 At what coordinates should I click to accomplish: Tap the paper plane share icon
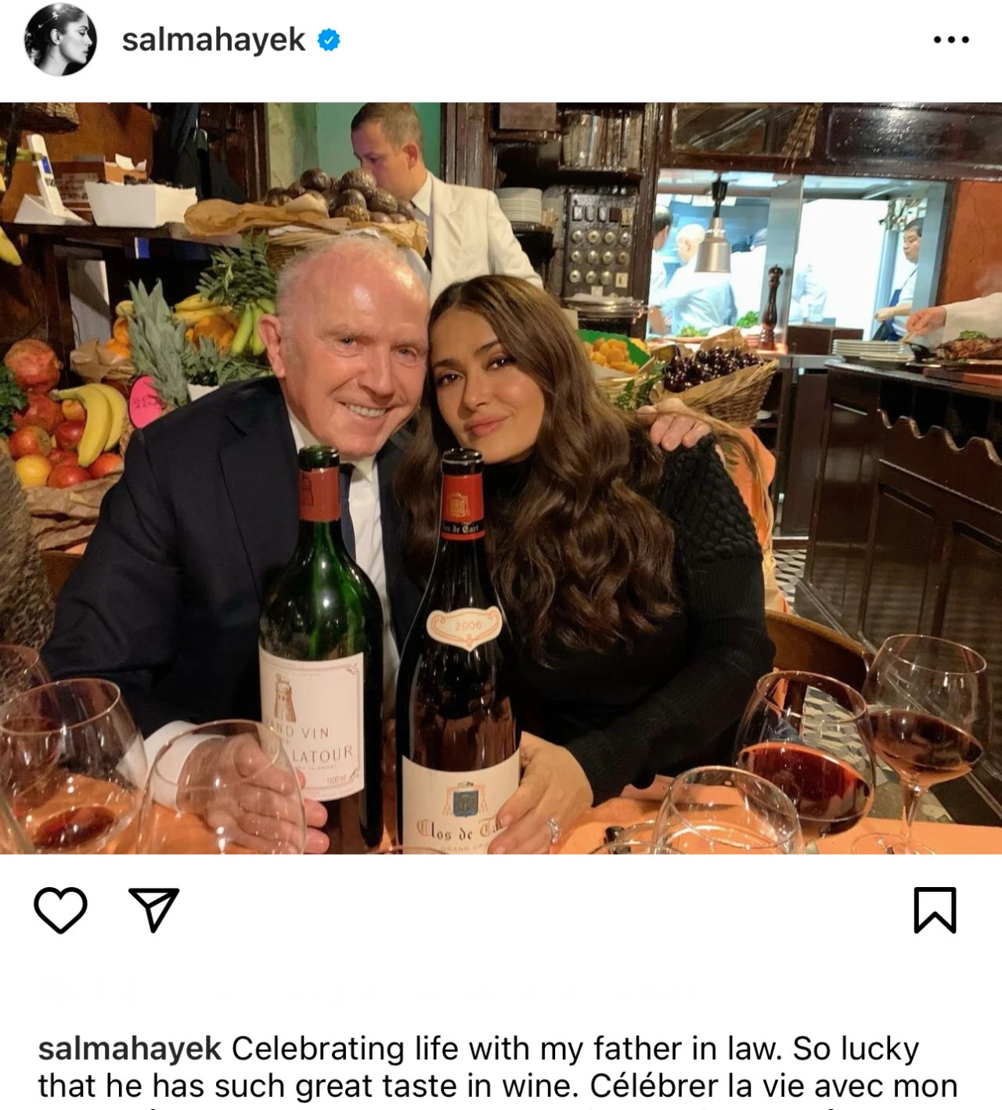(154, 910)
